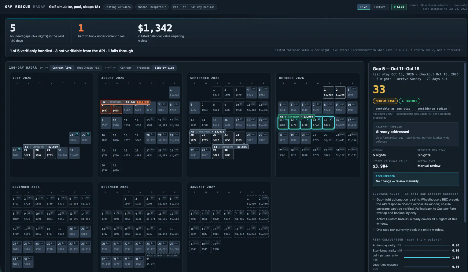The width and height of the screenshot is (468, 272).
Task: Select August 1 cell priced $1,392
Action: tap(174, 92)
